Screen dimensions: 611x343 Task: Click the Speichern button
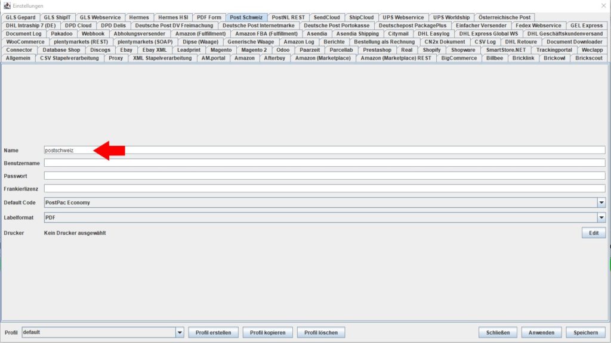[x=586, y=332]
